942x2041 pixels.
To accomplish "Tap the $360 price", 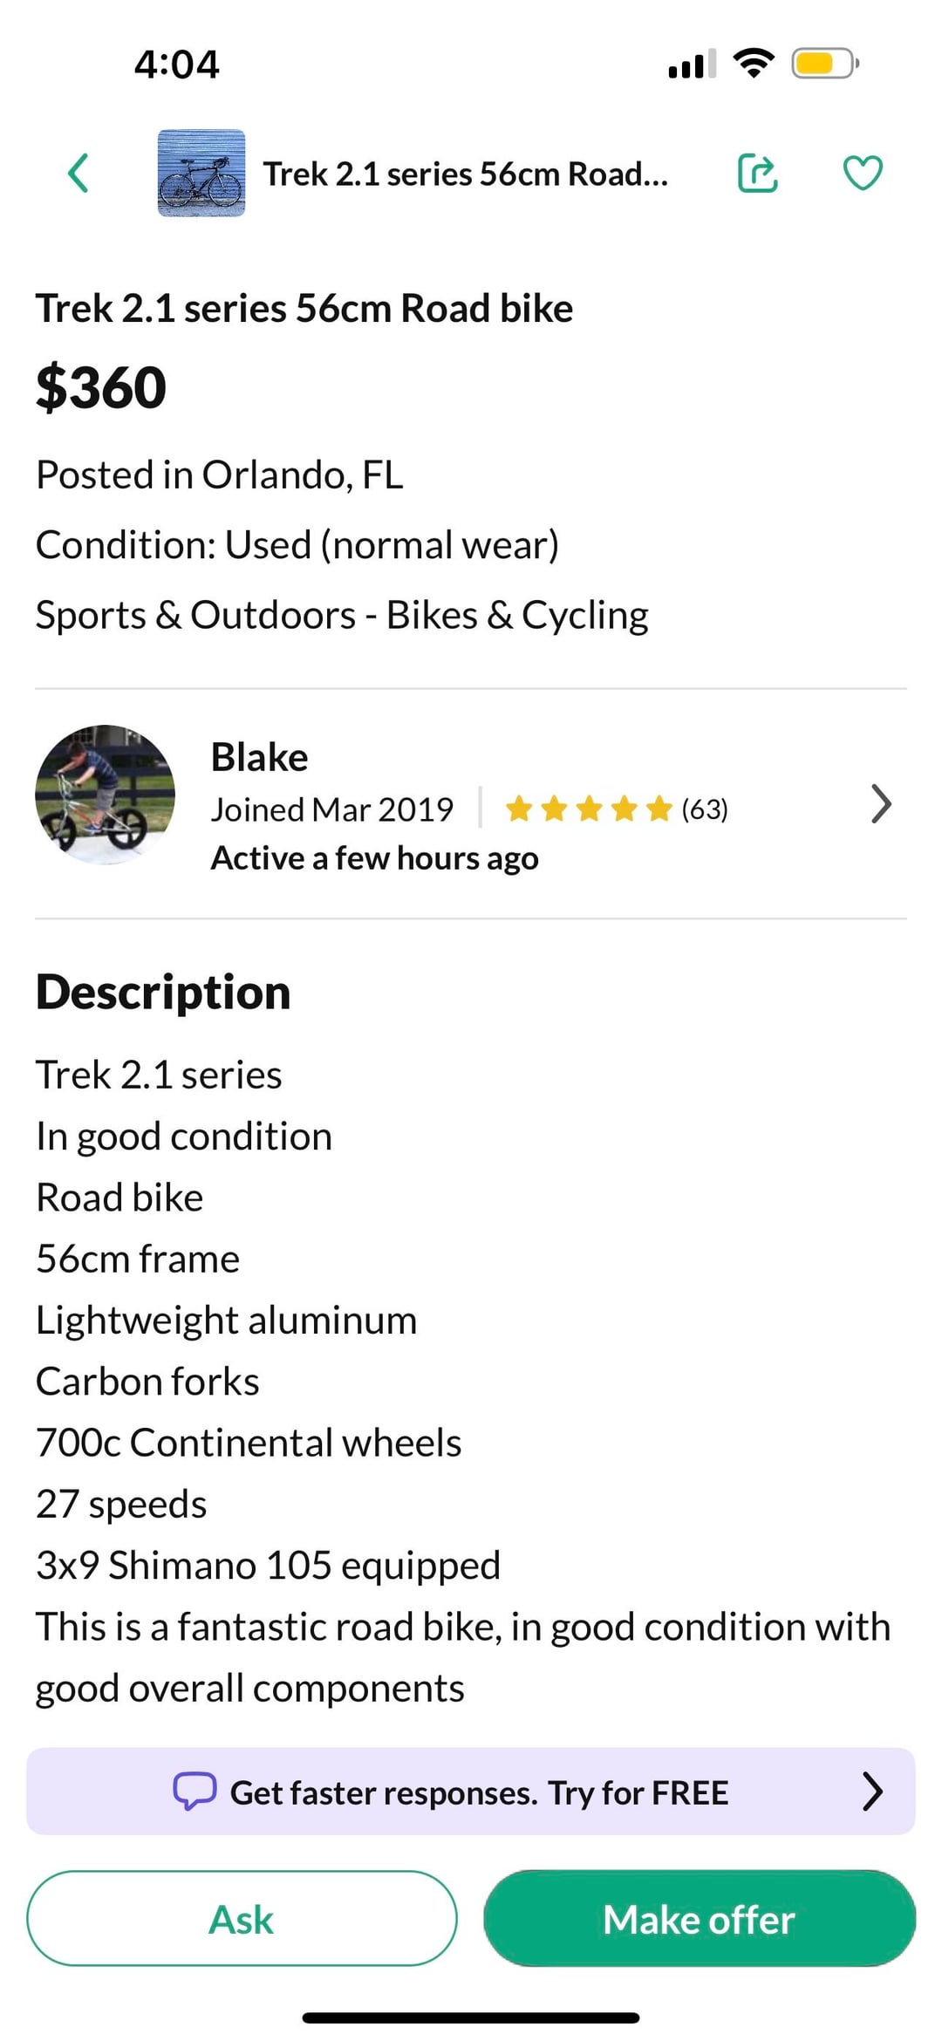I will 101,387.
